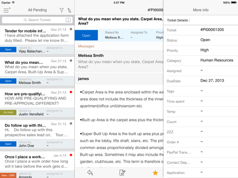Tap the DueDate value Dec 27, 2013

212,81
